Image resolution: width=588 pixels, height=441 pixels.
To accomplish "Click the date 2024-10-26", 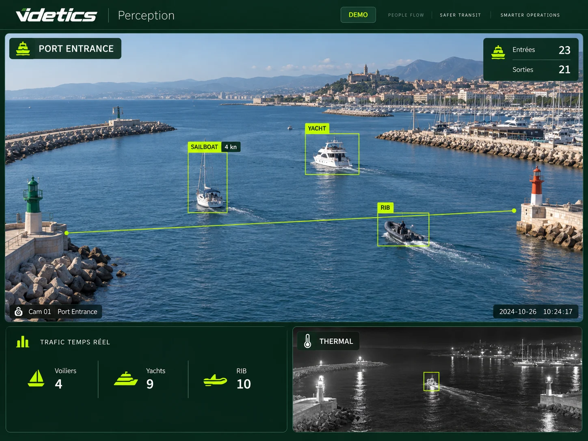I will coord(518,311).
